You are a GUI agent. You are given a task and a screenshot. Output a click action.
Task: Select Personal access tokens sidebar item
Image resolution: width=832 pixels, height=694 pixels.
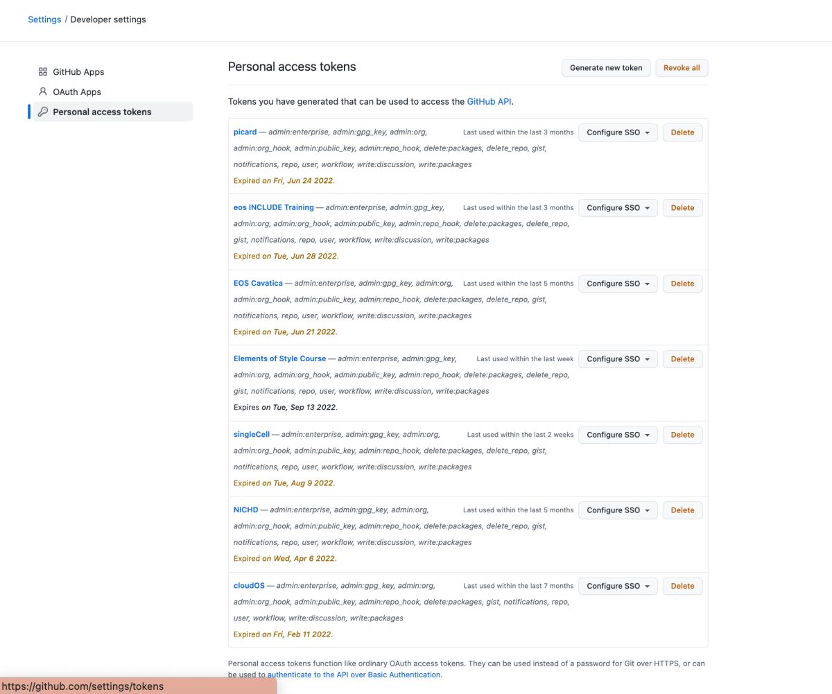click(x=113, y=112)
